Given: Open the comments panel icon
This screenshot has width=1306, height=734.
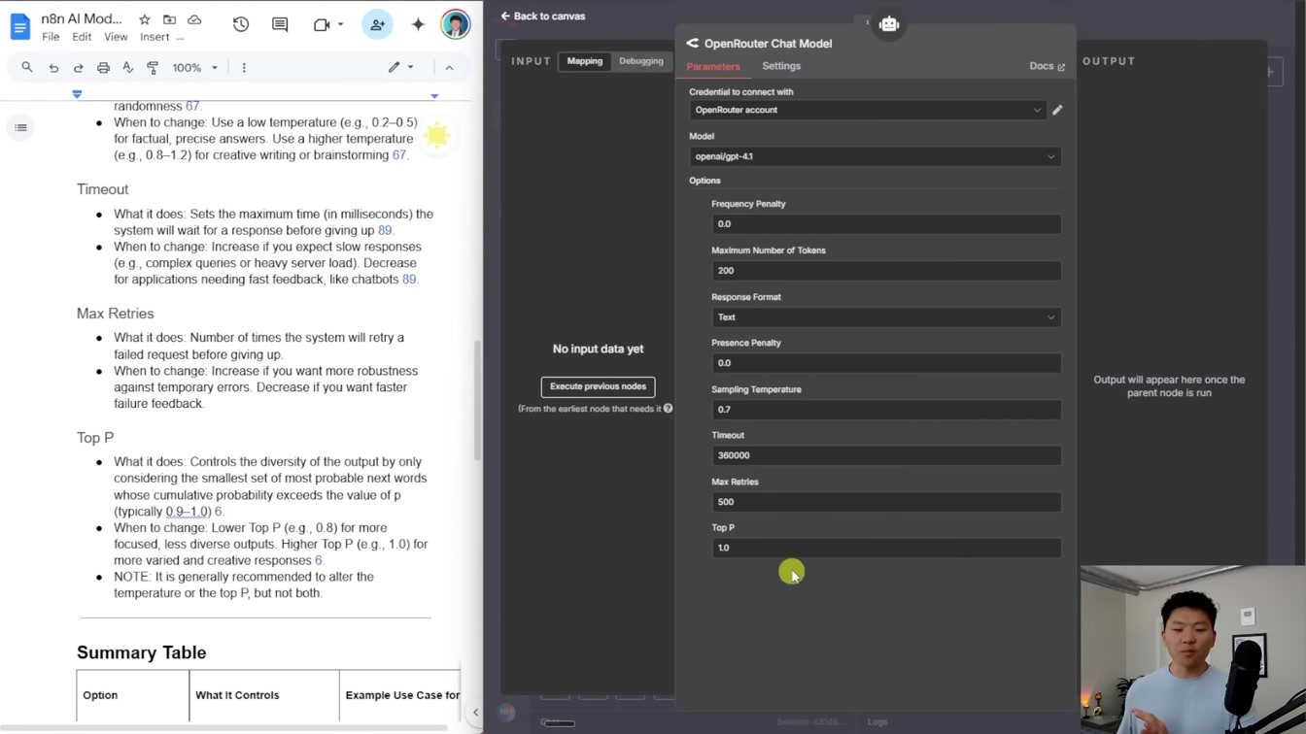Looking at the screenshot, I should pos(280,24).
